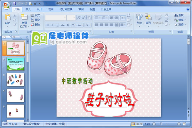Open font color picker

tap(88, 25)
